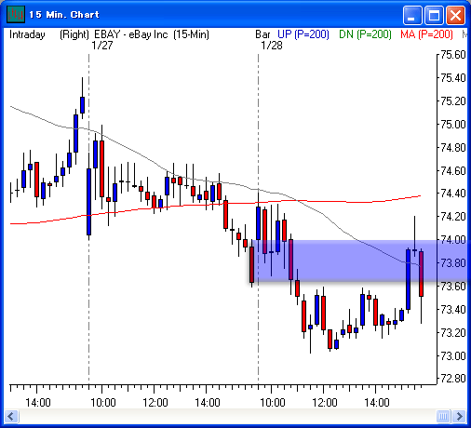Click the 75.00 price axis label

453,125
